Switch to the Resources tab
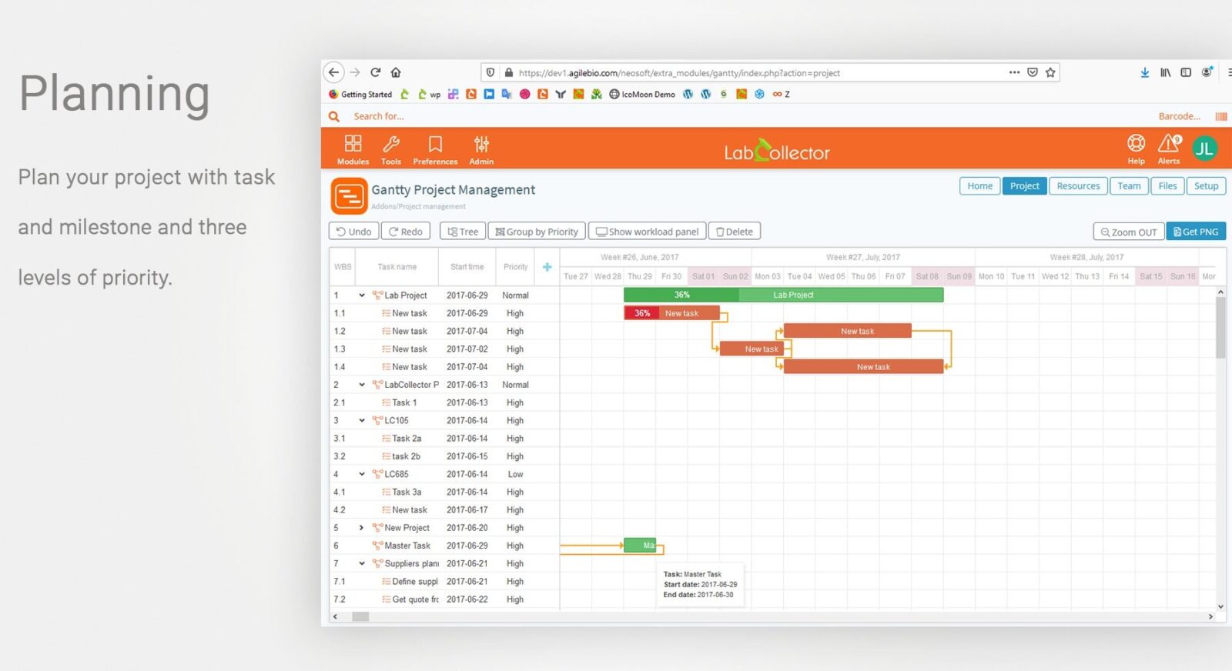Screen dimensions: 1232x671 (1078, 186)
